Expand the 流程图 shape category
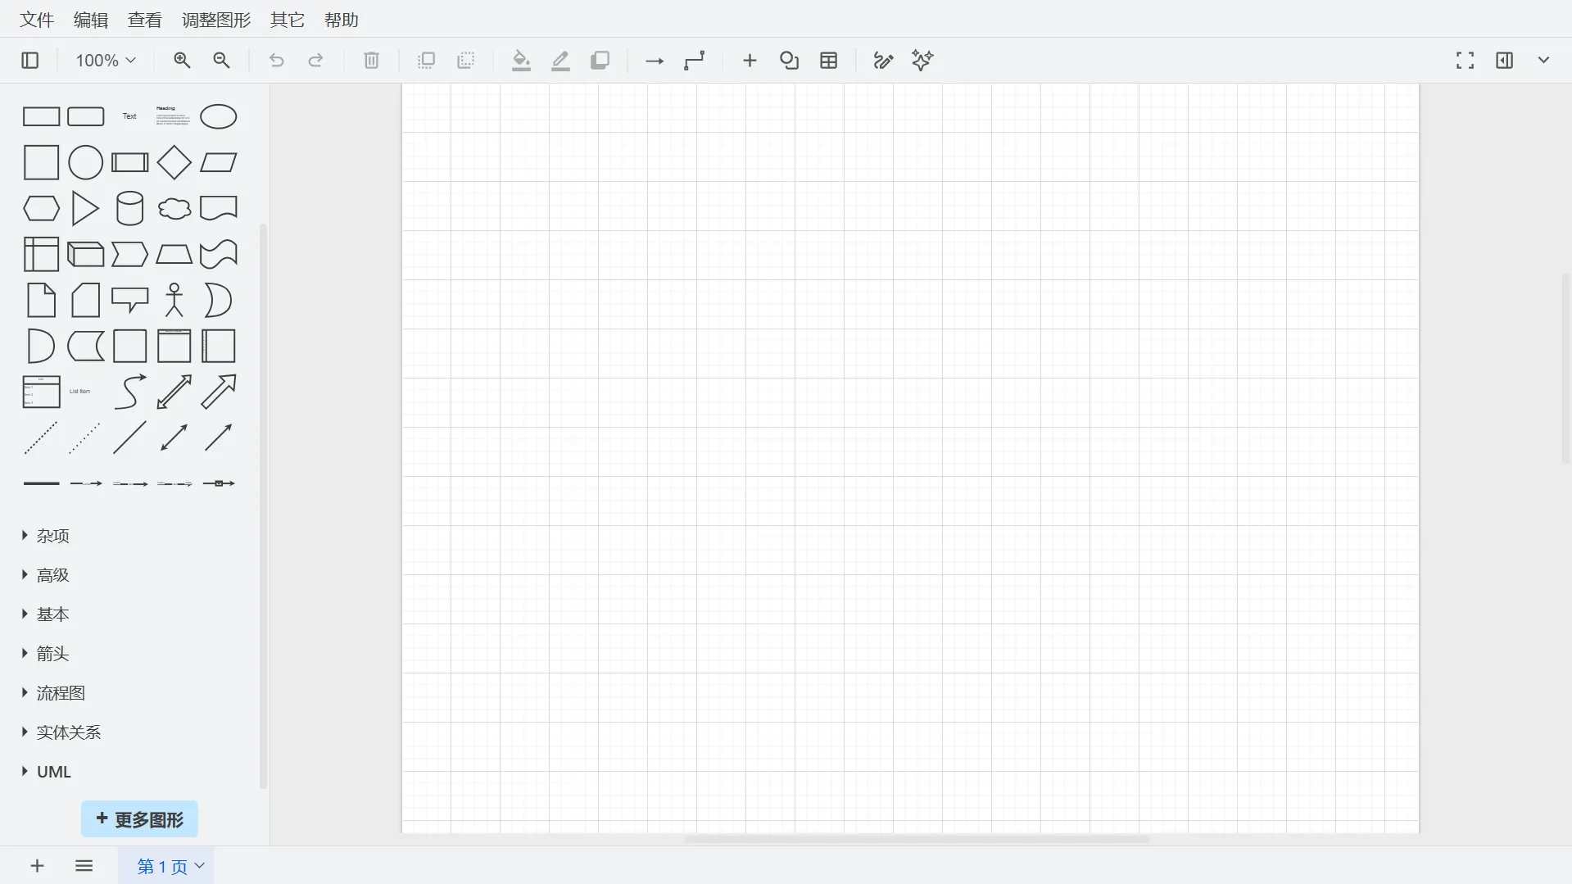1572x884 pixels. point(61,693)
